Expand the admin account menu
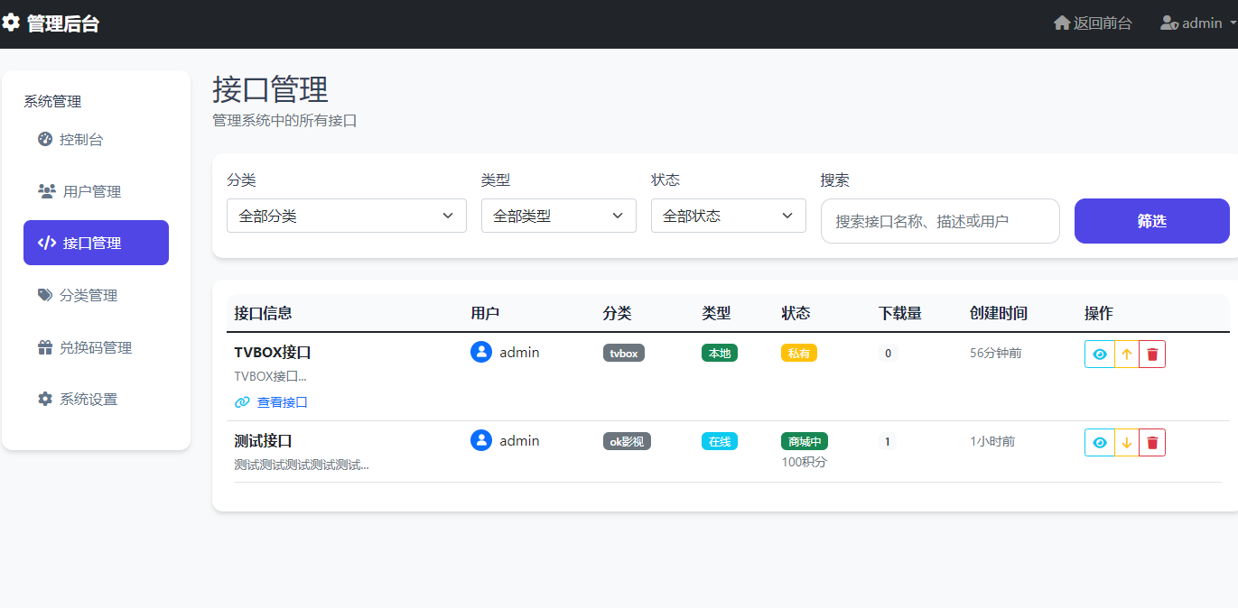This screenshot has height=608, width=1238. tap(1194, 23)
